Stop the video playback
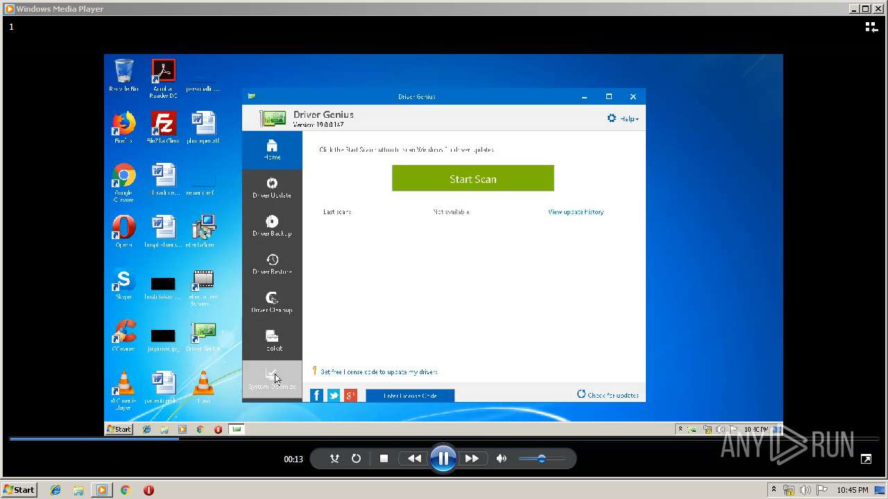This screenshot has width=888, height=499. click(384, 458)
